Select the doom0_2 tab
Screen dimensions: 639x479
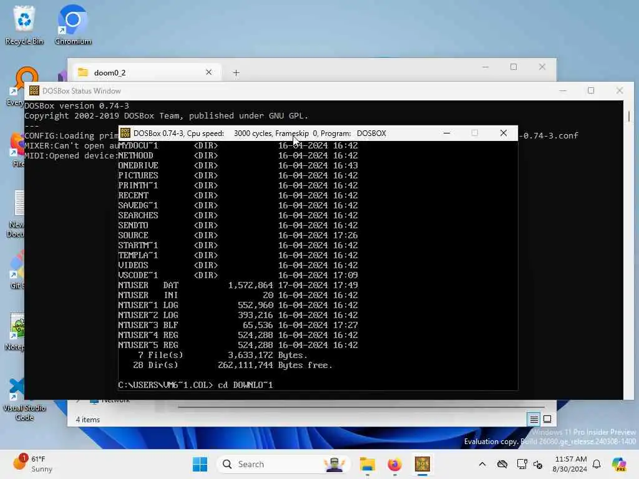pos(146,72)
